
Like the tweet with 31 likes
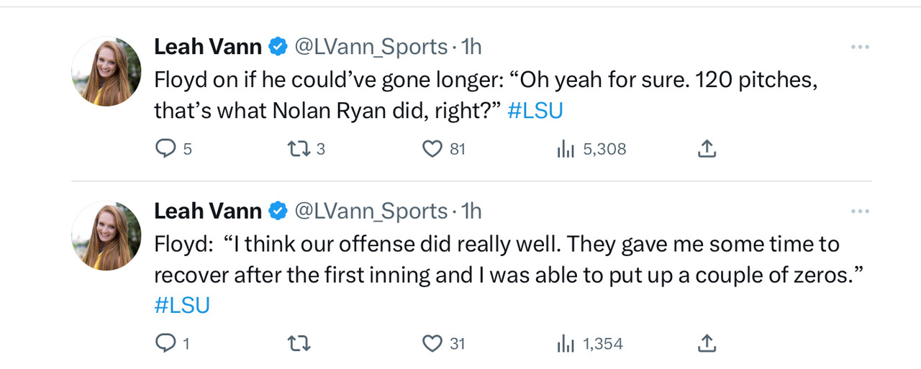(x=432, y=344)
